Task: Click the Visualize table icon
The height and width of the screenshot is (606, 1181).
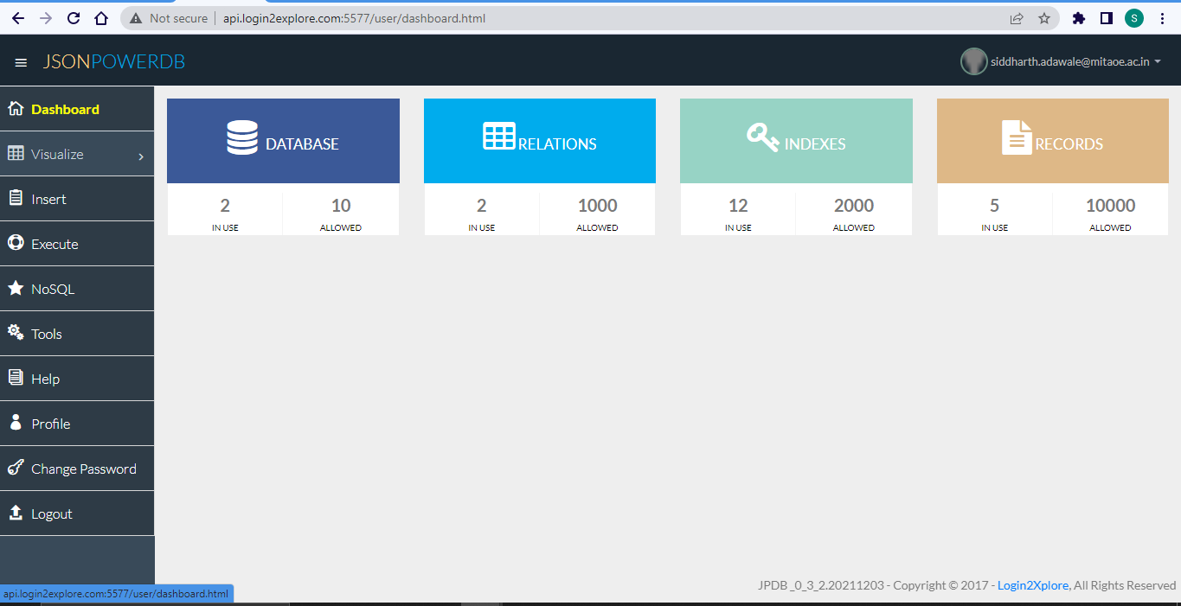Action: coord(16,153)
